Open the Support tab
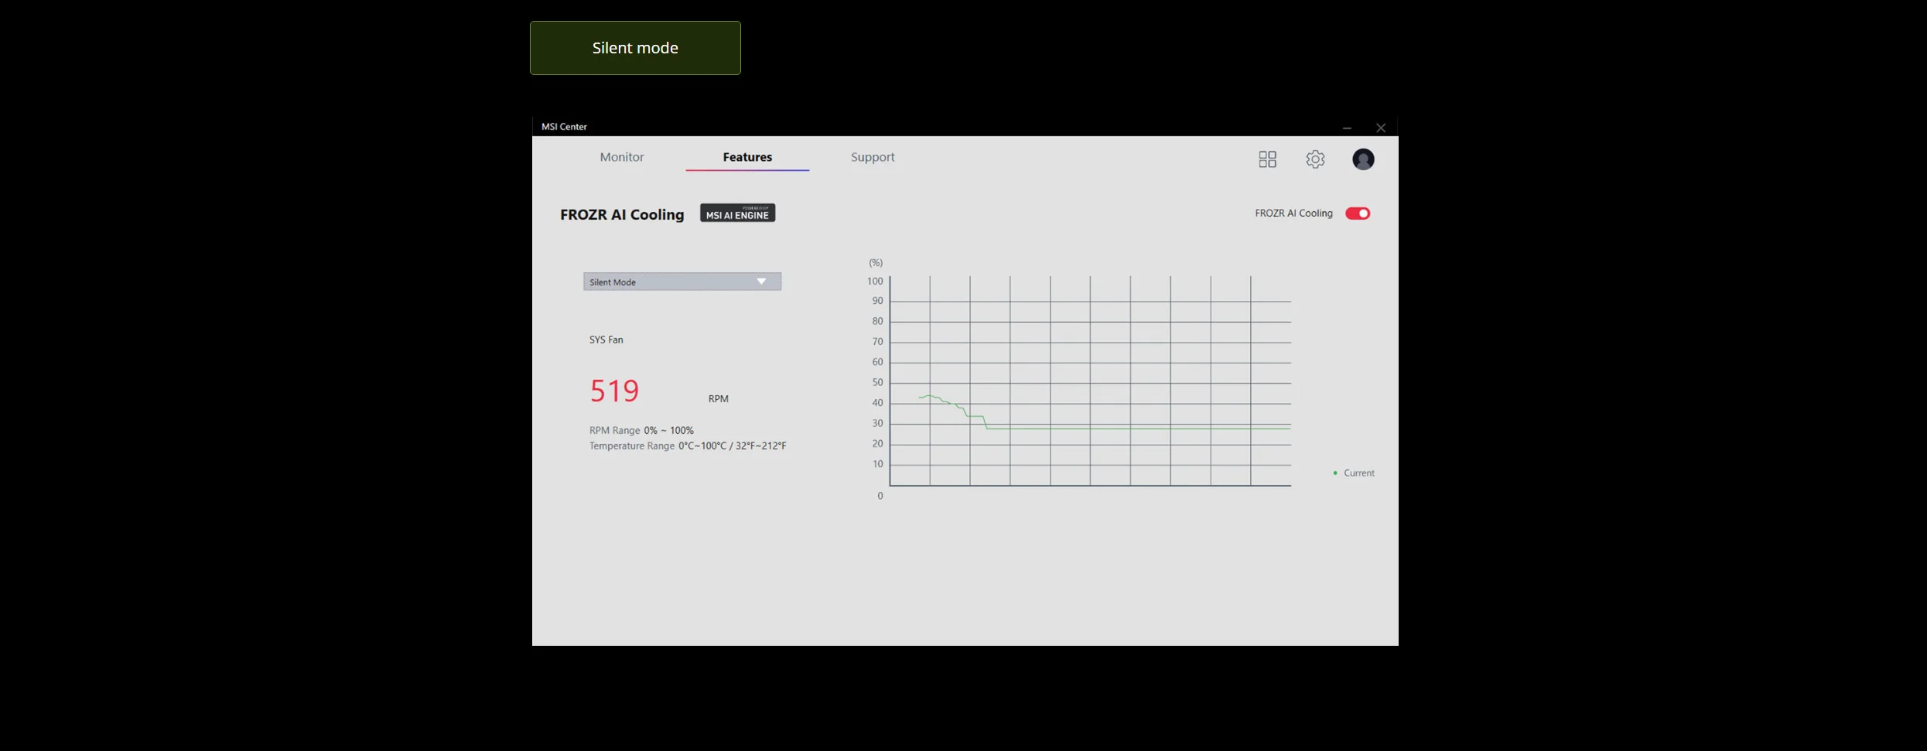The height and width of the screenshot is (751, 1927). [x=873, y=157]
